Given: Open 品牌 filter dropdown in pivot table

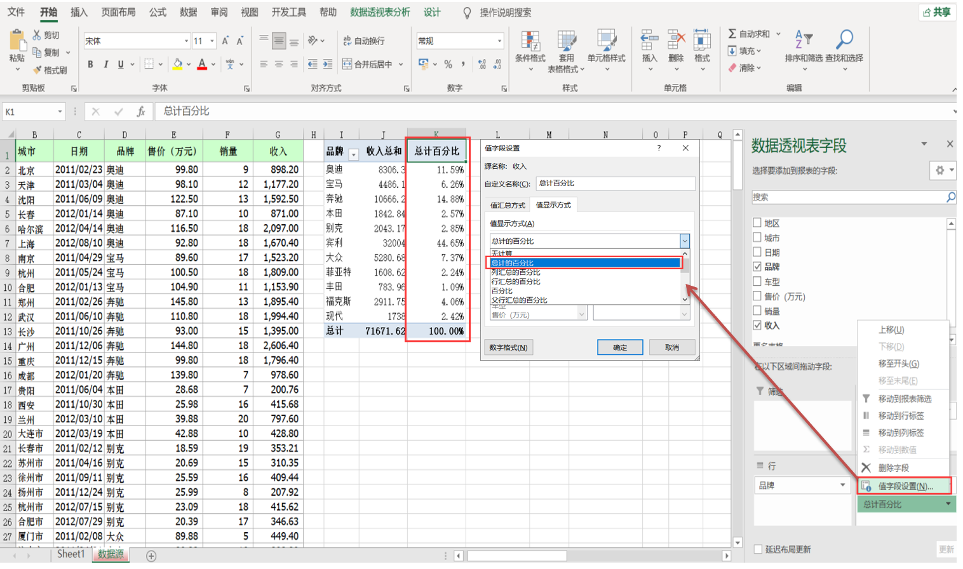Looking at the screenshot, I should [x=353, y=154].
